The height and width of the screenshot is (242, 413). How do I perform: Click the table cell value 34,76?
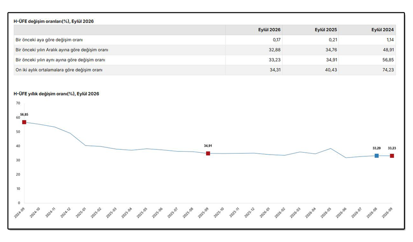click(331, 50)
